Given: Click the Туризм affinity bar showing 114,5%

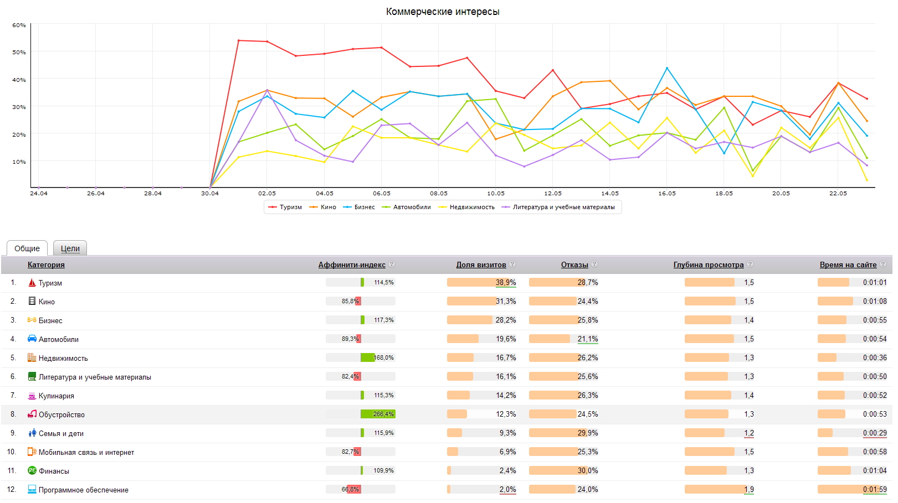Looking at the screenshot, I should click(x=361, y=282).
